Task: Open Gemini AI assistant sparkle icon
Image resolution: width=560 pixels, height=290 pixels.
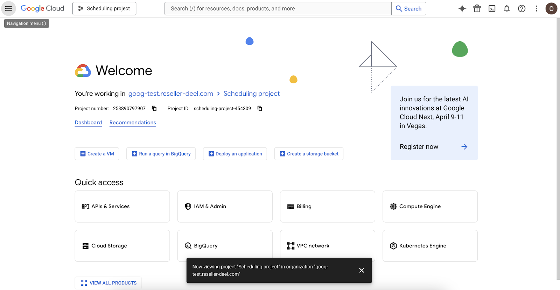Action: click(462, 9)
